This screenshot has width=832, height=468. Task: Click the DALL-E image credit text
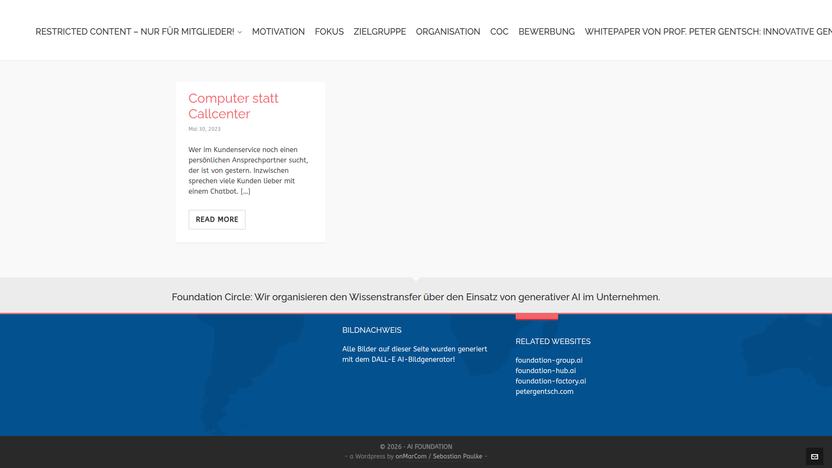[x=415, y=354]
